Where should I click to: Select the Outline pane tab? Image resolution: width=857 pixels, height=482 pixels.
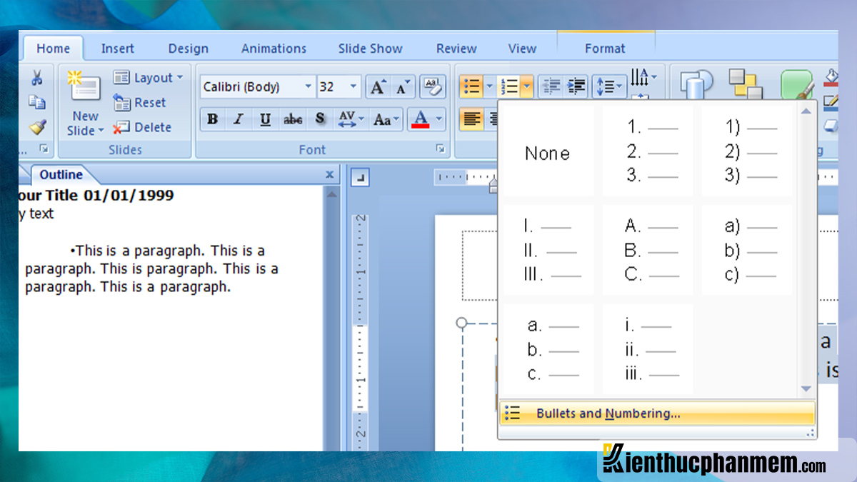point(61,174)
